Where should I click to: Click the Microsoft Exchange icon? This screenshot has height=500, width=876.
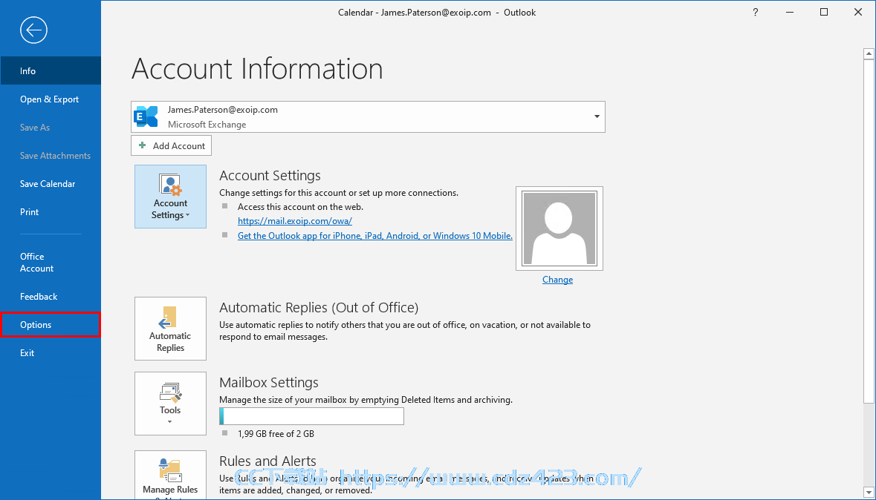coord(146,116)
